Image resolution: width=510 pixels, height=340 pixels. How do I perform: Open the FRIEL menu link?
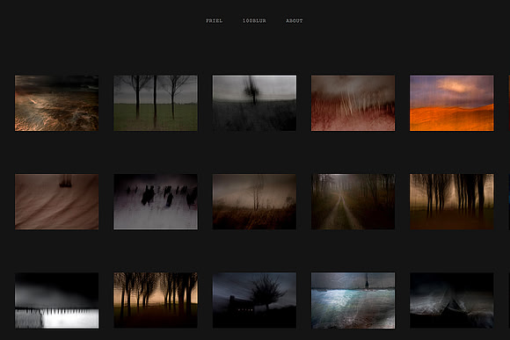point(214,21)
